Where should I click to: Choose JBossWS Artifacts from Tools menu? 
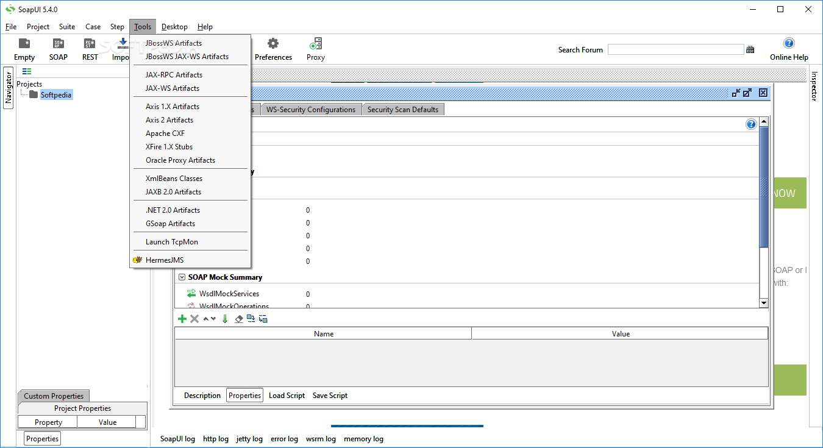click(x=190, y=43)
